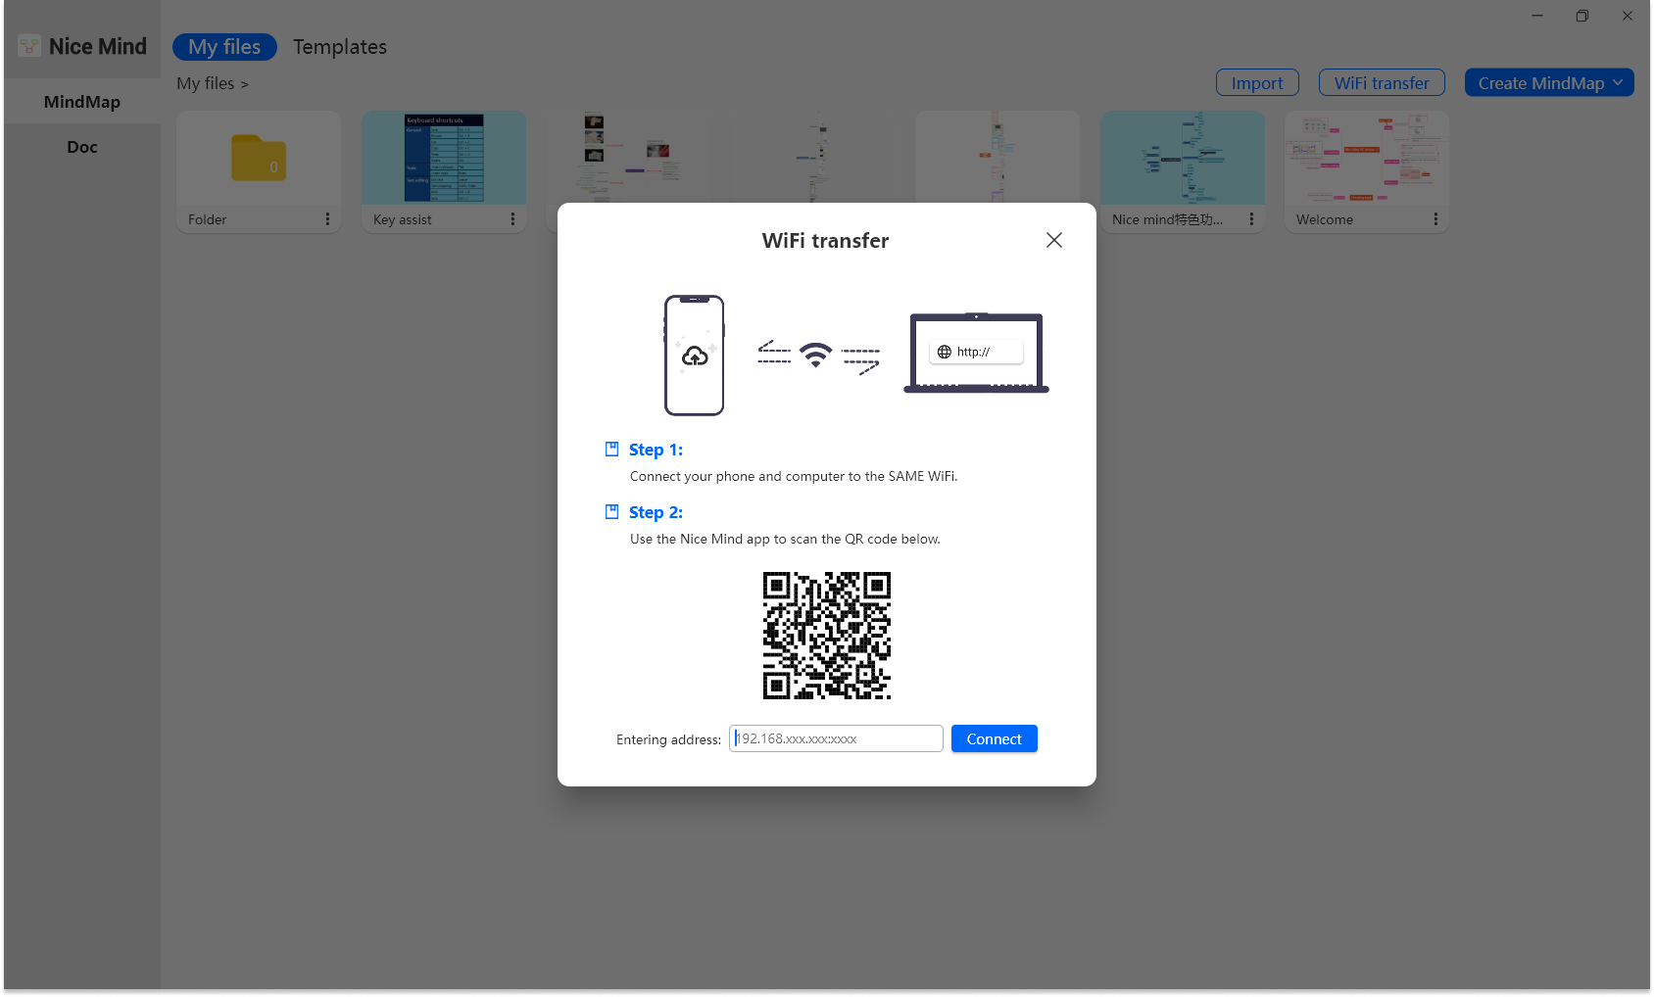The height and width of the screenshot is (997, 1654).
Task: Click the bookmark icon next to Step 1
Action: [612, 449]
